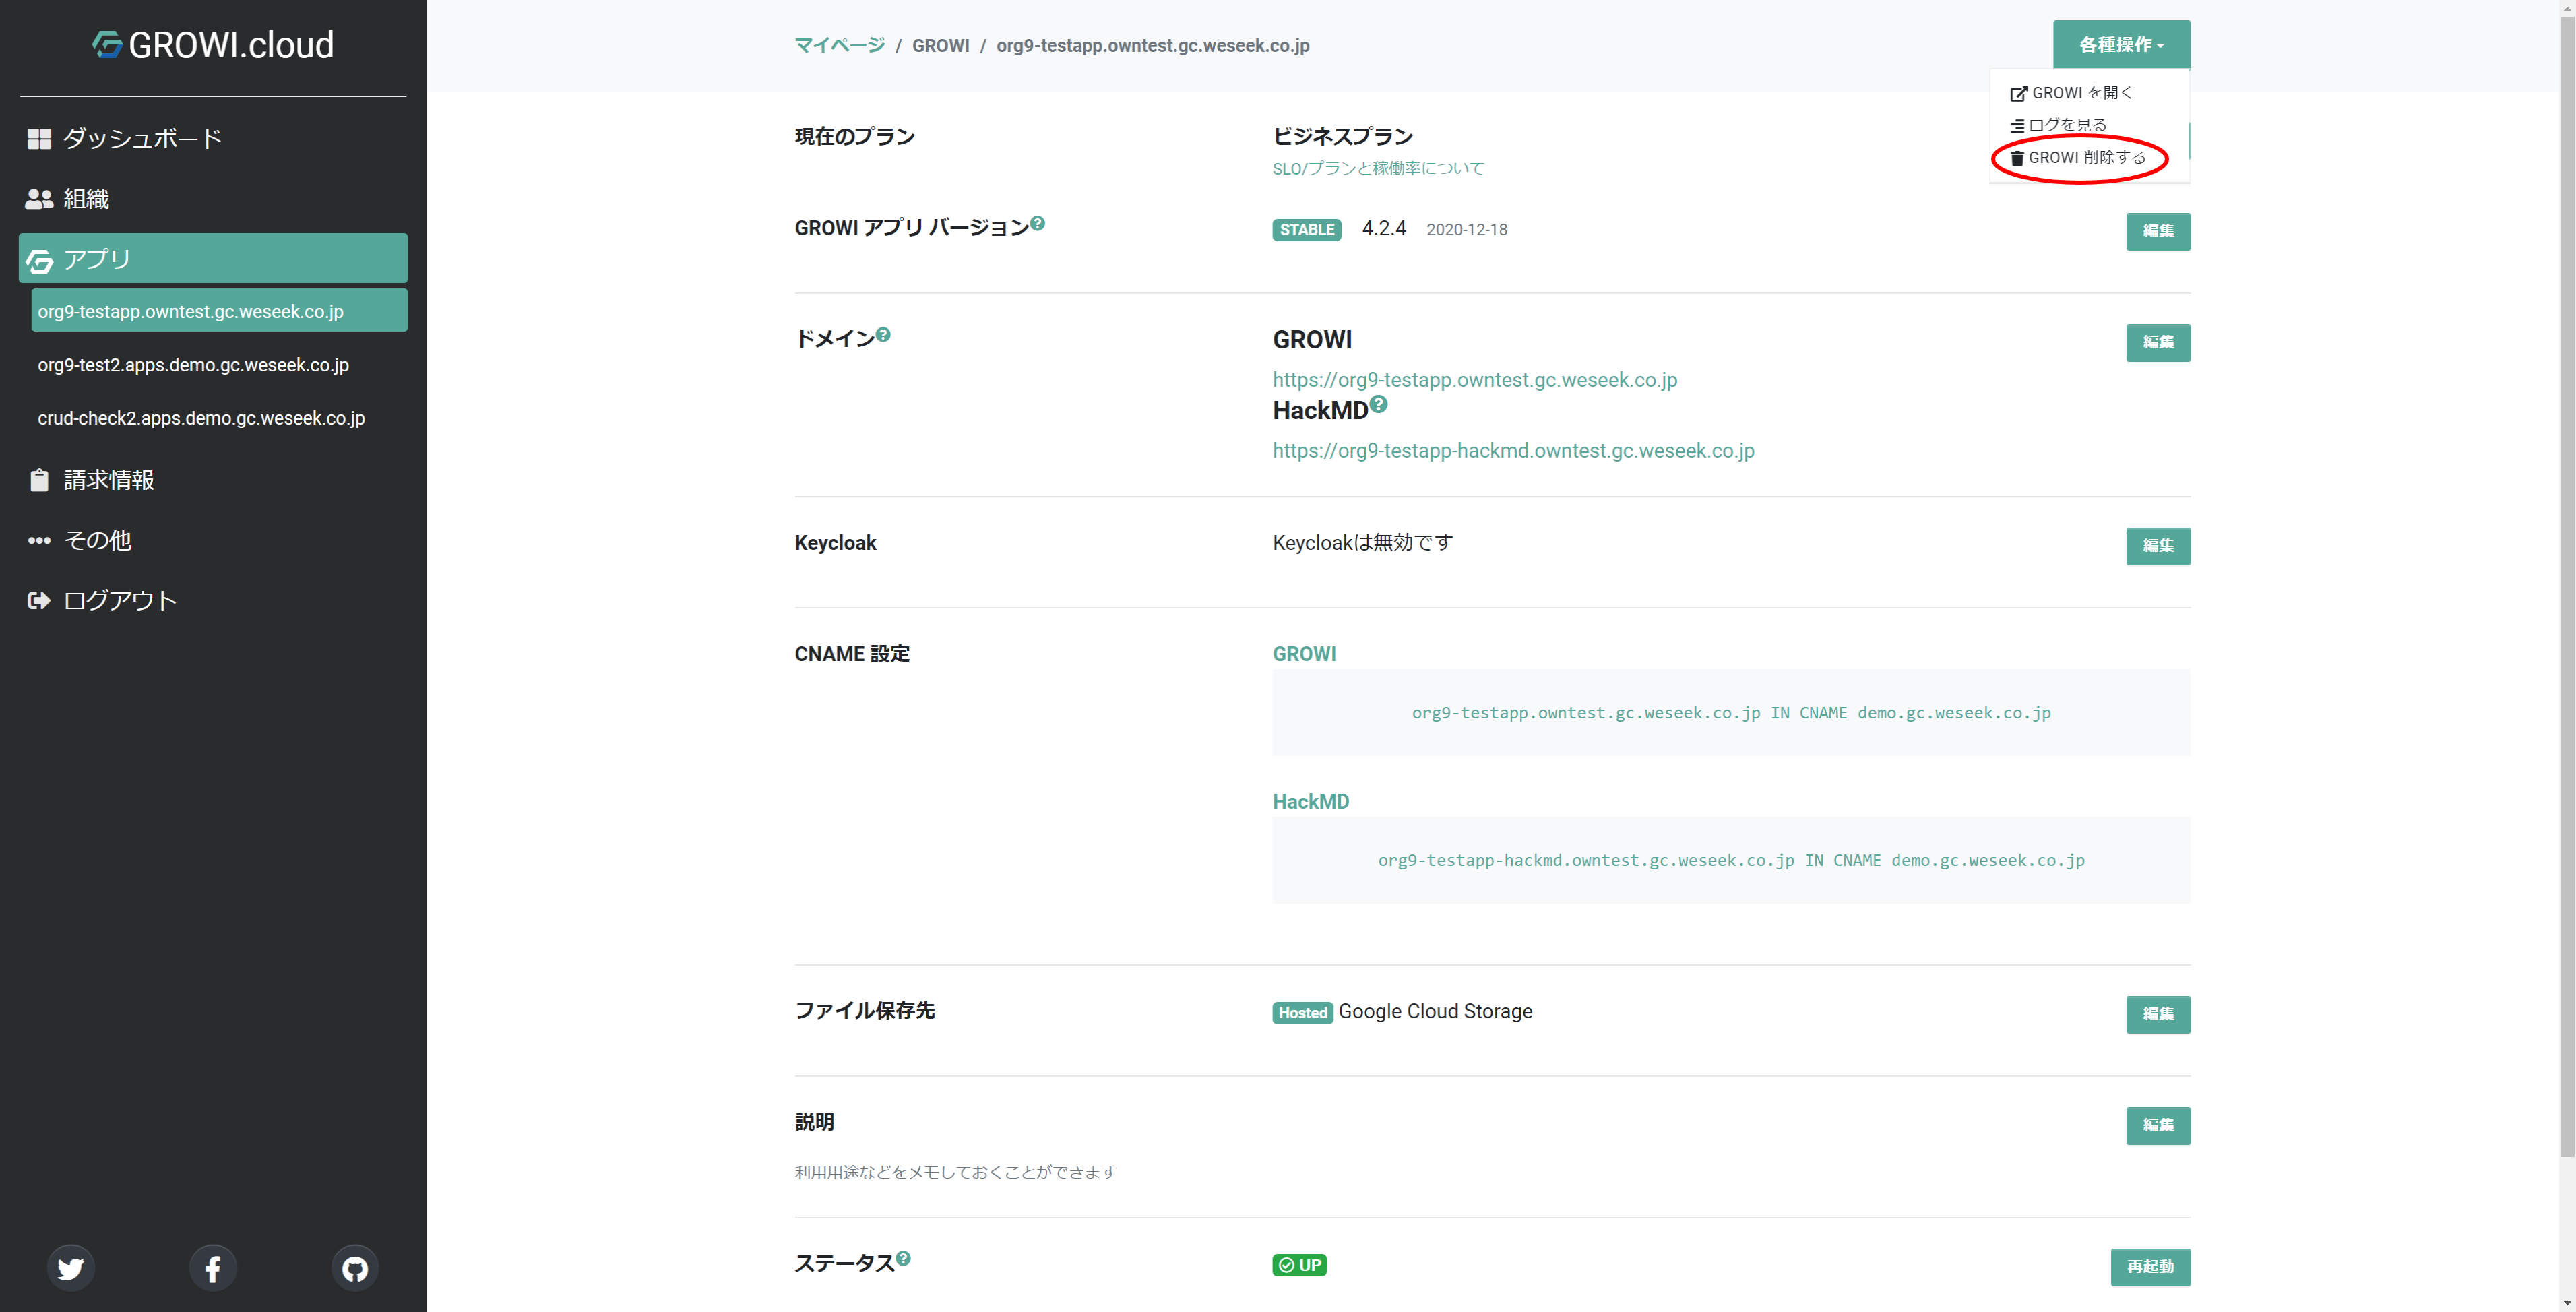Viewport: 2576px width, 1312px height.
Task: Edit the GROWI アプリ バージョン setting
Action: click(2158, 231)
